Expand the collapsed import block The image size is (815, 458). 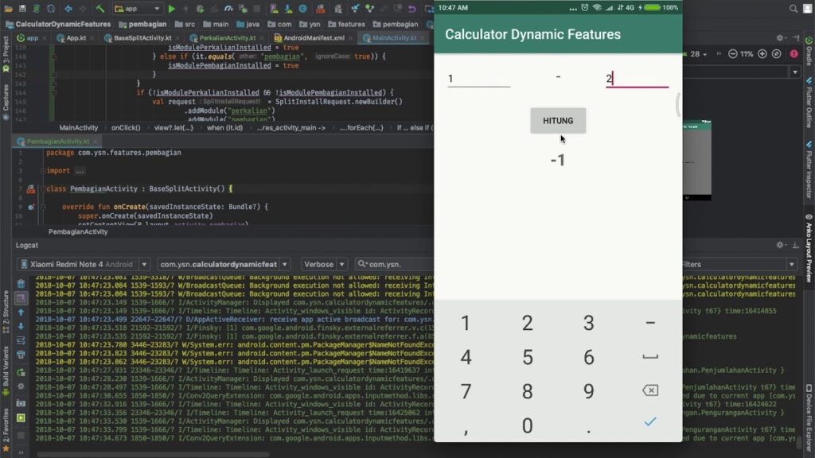pyautogui.click(x=80, y=171)
